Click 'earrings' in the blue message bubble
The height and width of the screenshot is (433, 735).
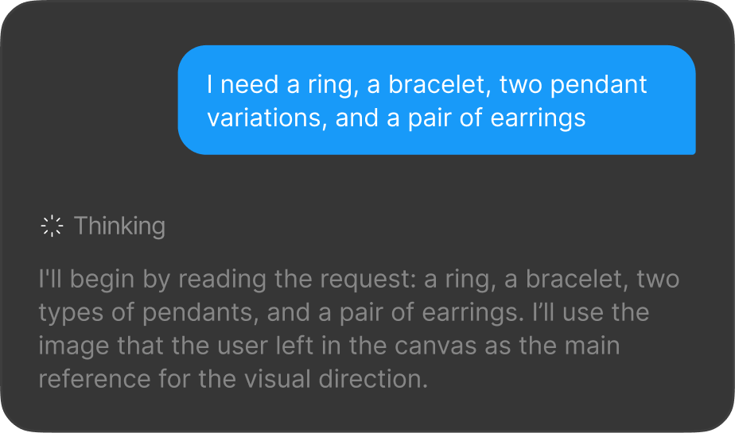tap(538, 118)
